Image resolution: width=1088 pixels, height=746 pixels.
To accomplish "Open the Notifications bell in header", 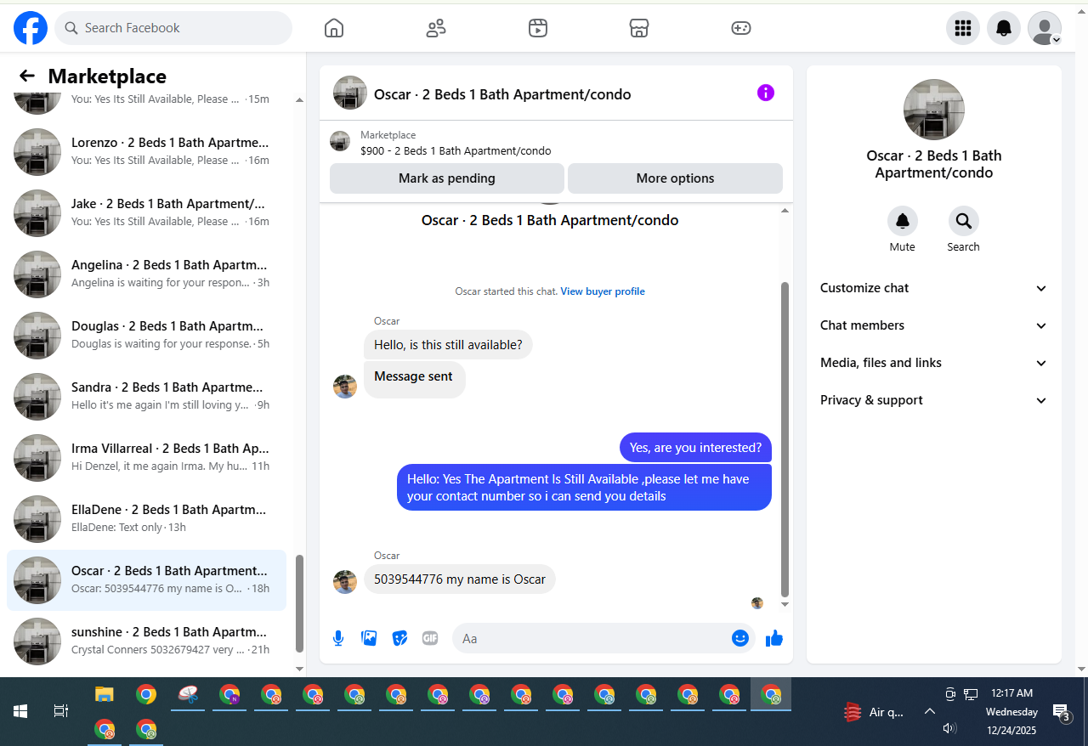I will (1004, 28).
